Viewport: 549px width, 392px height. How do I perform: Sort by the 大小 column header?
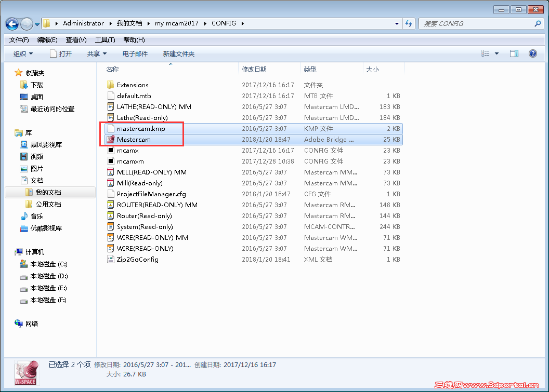373,69
